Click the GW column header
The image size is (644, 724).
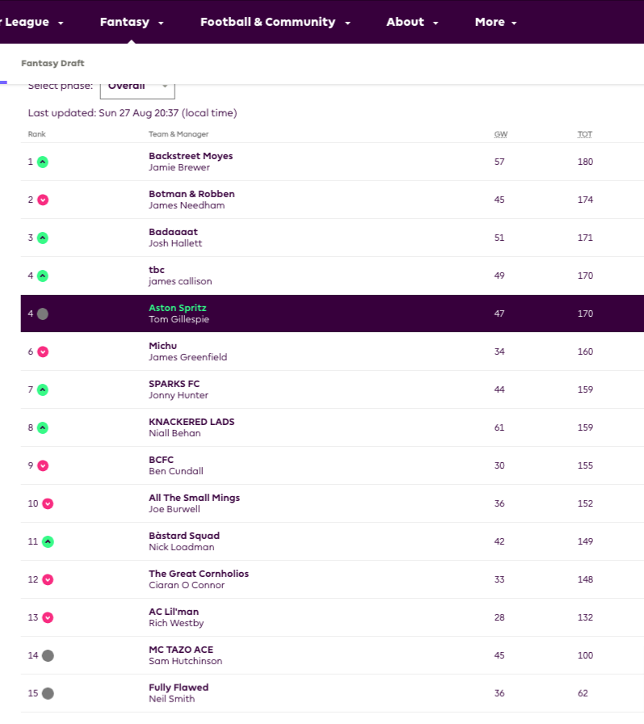pyautogui.click(x=500, y=134)
